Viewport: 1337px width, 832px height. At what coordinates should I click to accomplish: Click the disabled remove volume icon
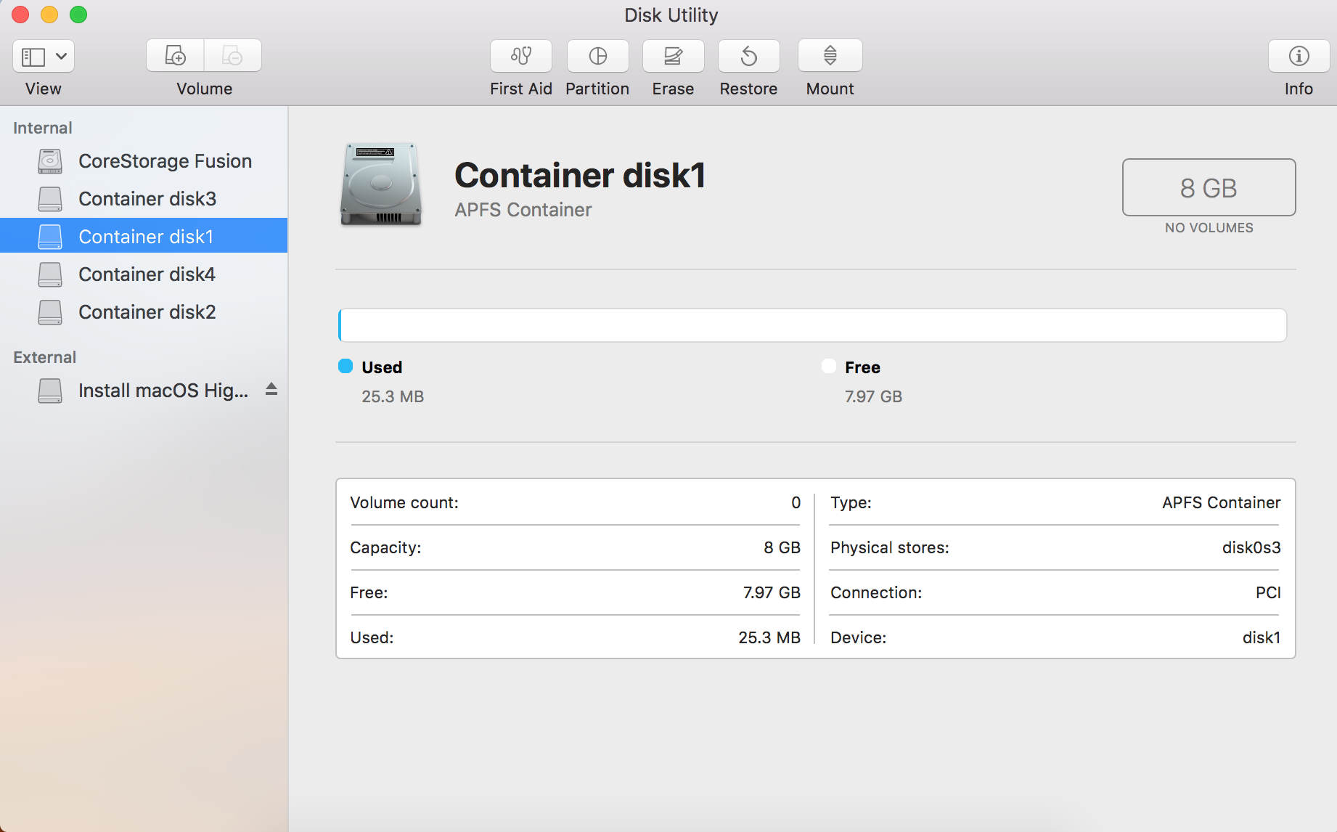click(233, 55)
